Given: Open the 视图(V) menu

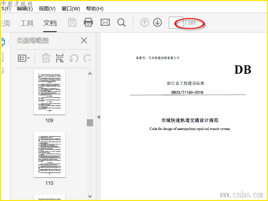Looking at the screenshot, I should click(x=47, y=9).
